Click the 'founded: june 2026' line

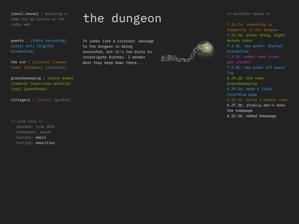coord(35,127)
